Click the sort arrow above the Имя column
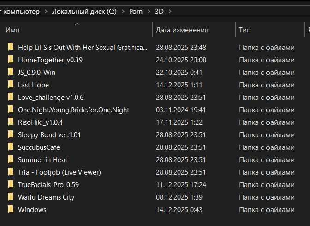310x226 pixels. (x=77, y=24)
